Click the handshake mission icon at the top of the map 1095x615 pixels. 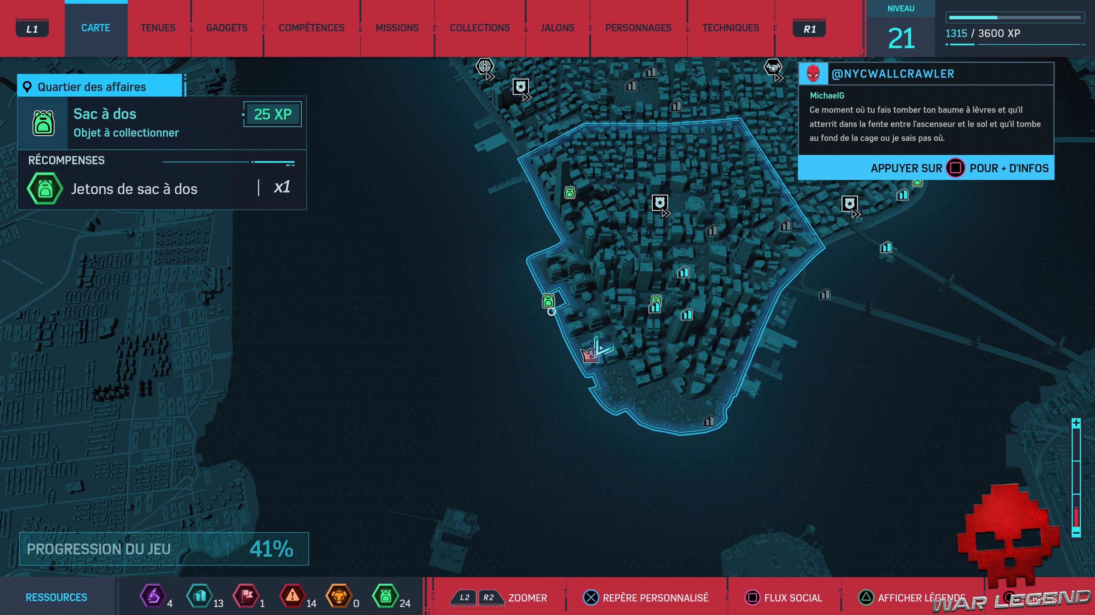click(x=773, y=67)
